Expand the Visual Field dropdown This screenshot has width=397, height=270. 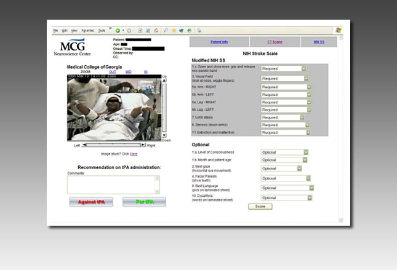click(x=305, y=79)
